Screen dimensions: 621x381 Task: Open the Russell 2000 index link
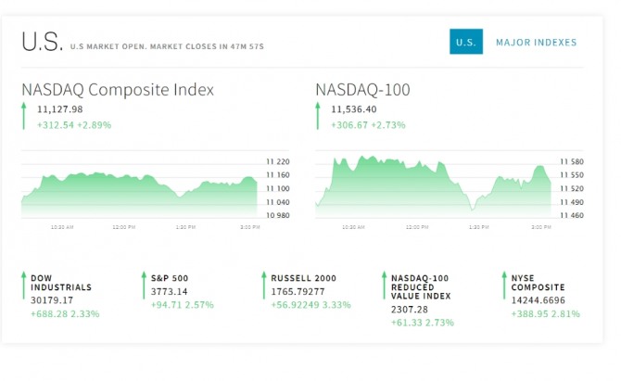point(303,277)
